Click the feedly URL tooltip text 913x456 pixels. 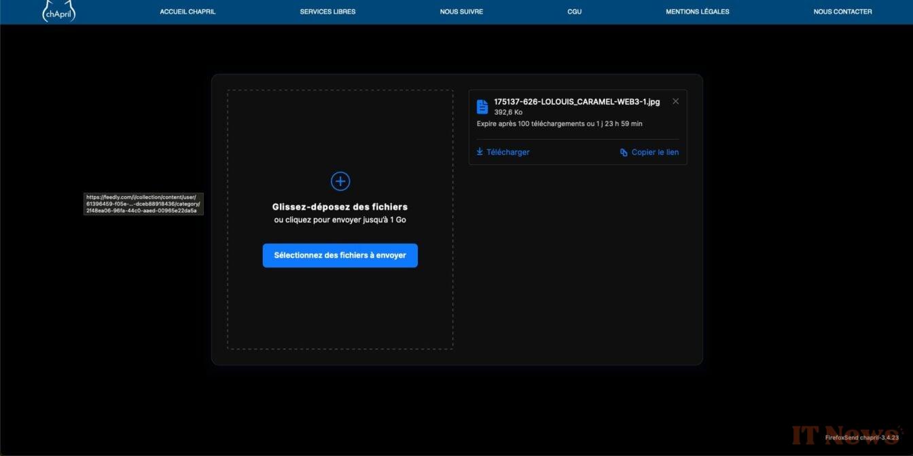(144, 205)
